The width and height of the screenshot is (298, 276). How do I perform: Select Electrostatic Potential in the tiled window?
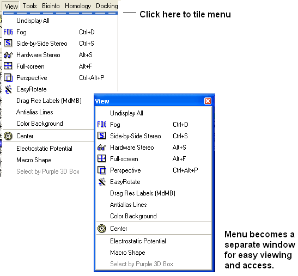(x=138, y=241)
